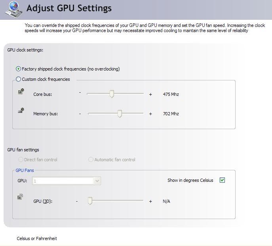Image resolution: width=272 pixels, height=246 pixels.
Task: Click the Core bus chip icon
Action: pyautogui.click(x=21, y=91)
